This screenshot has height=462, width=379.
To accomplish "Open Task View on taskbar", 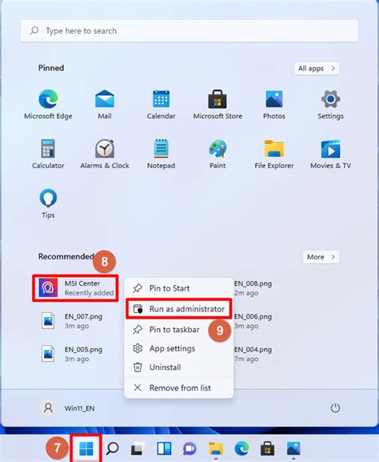I will click(138, 448).
